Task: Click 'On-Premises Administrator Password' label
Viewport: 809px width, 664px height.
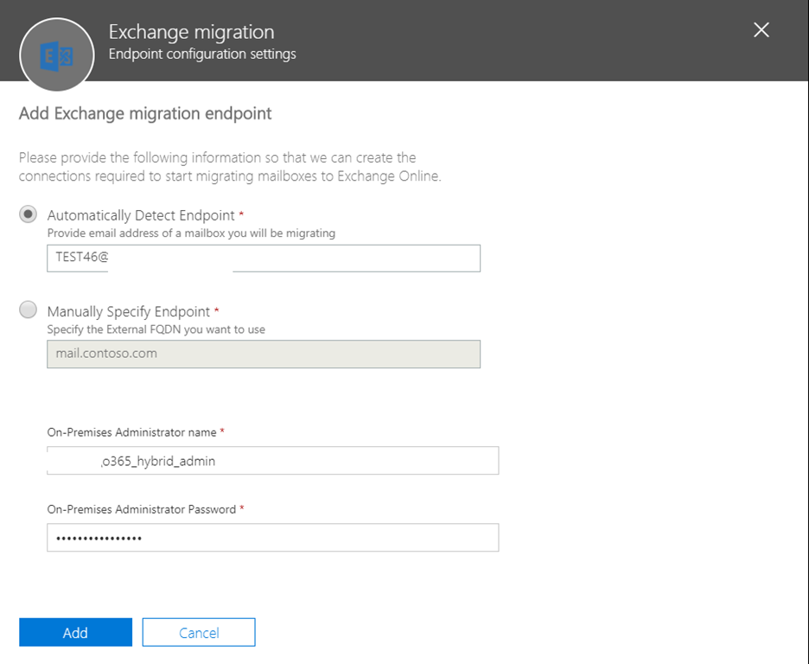Action: click(x=142, y=509)
